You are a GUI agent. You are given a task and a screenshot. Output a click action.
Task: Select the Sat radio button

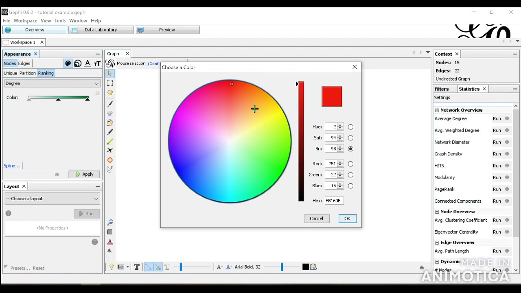tap(350, 138)
